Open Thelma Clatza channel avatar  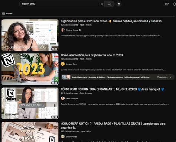pos(63,30)
